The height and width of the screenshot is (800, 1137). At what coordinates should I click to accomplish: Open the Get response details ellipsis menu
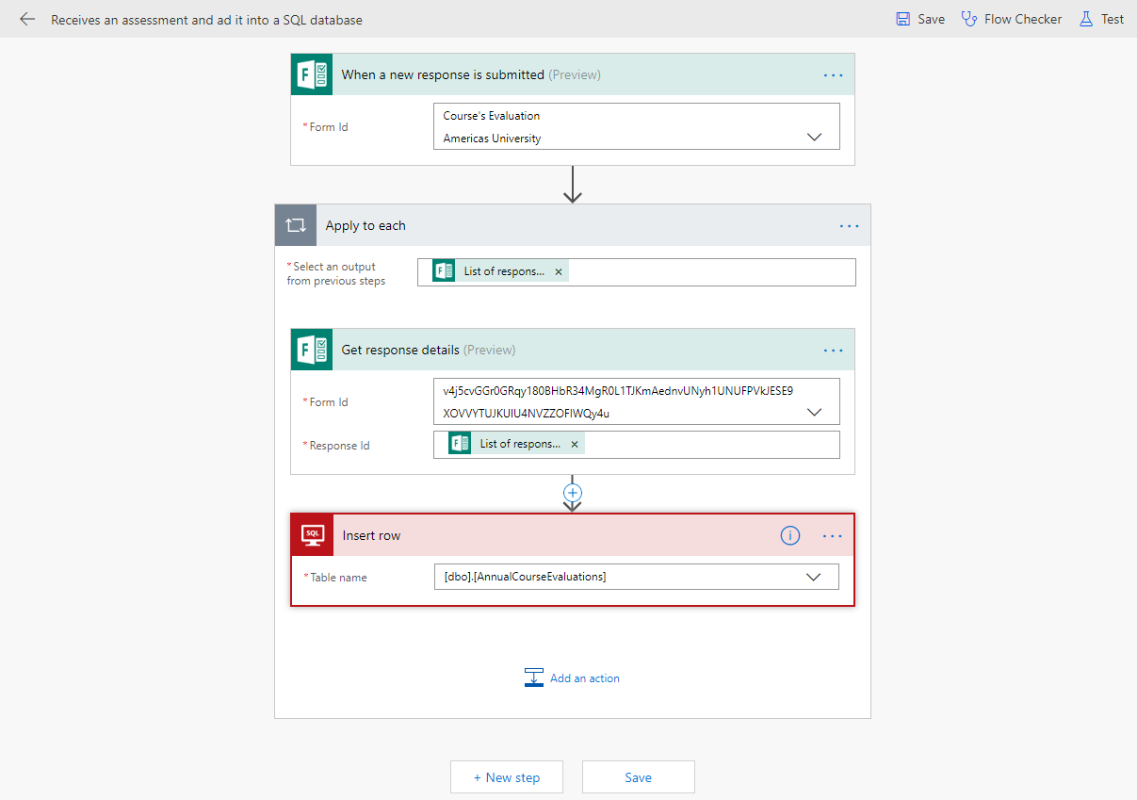tap(833, 350)
